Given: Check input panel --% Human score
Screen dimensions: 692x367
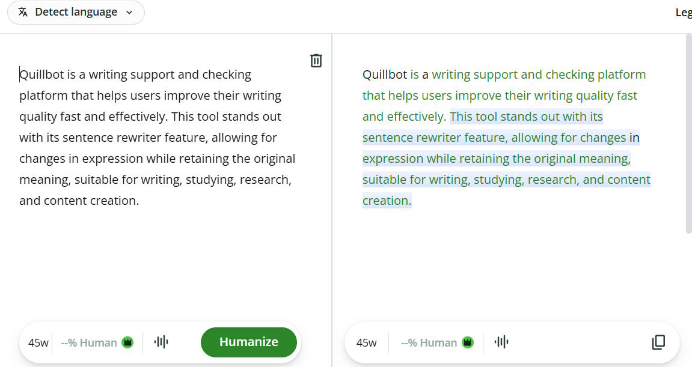Looking at the screenshot, I should 89,343.
